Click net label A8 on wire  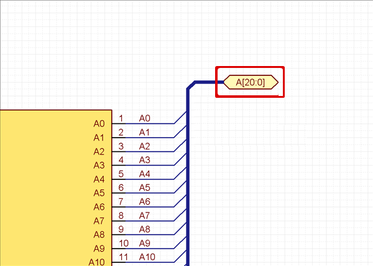(x=145, y=229)
